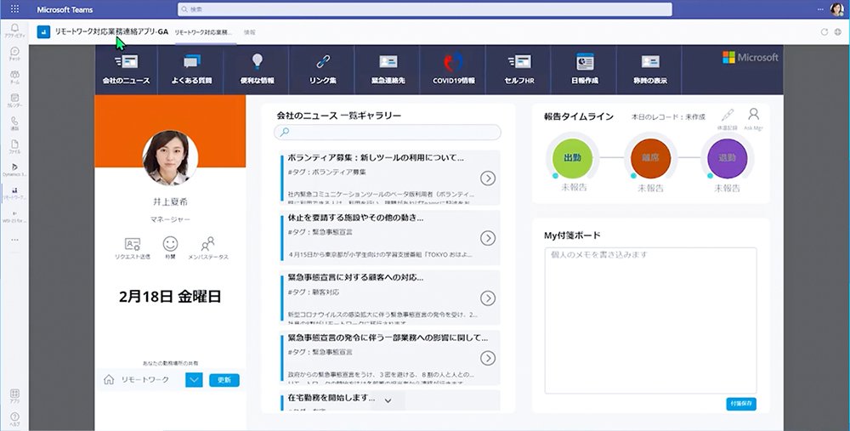Select the 情報 tab
The image size is (850, 431).
pos(250,32)
